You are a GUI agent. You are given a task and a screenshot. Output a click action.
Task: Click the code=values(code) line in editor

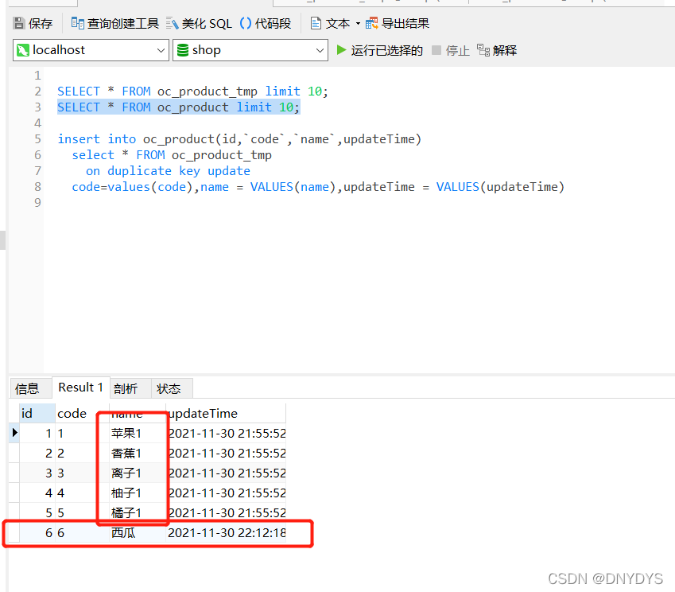pyautogui.click(x=318, y=187)
